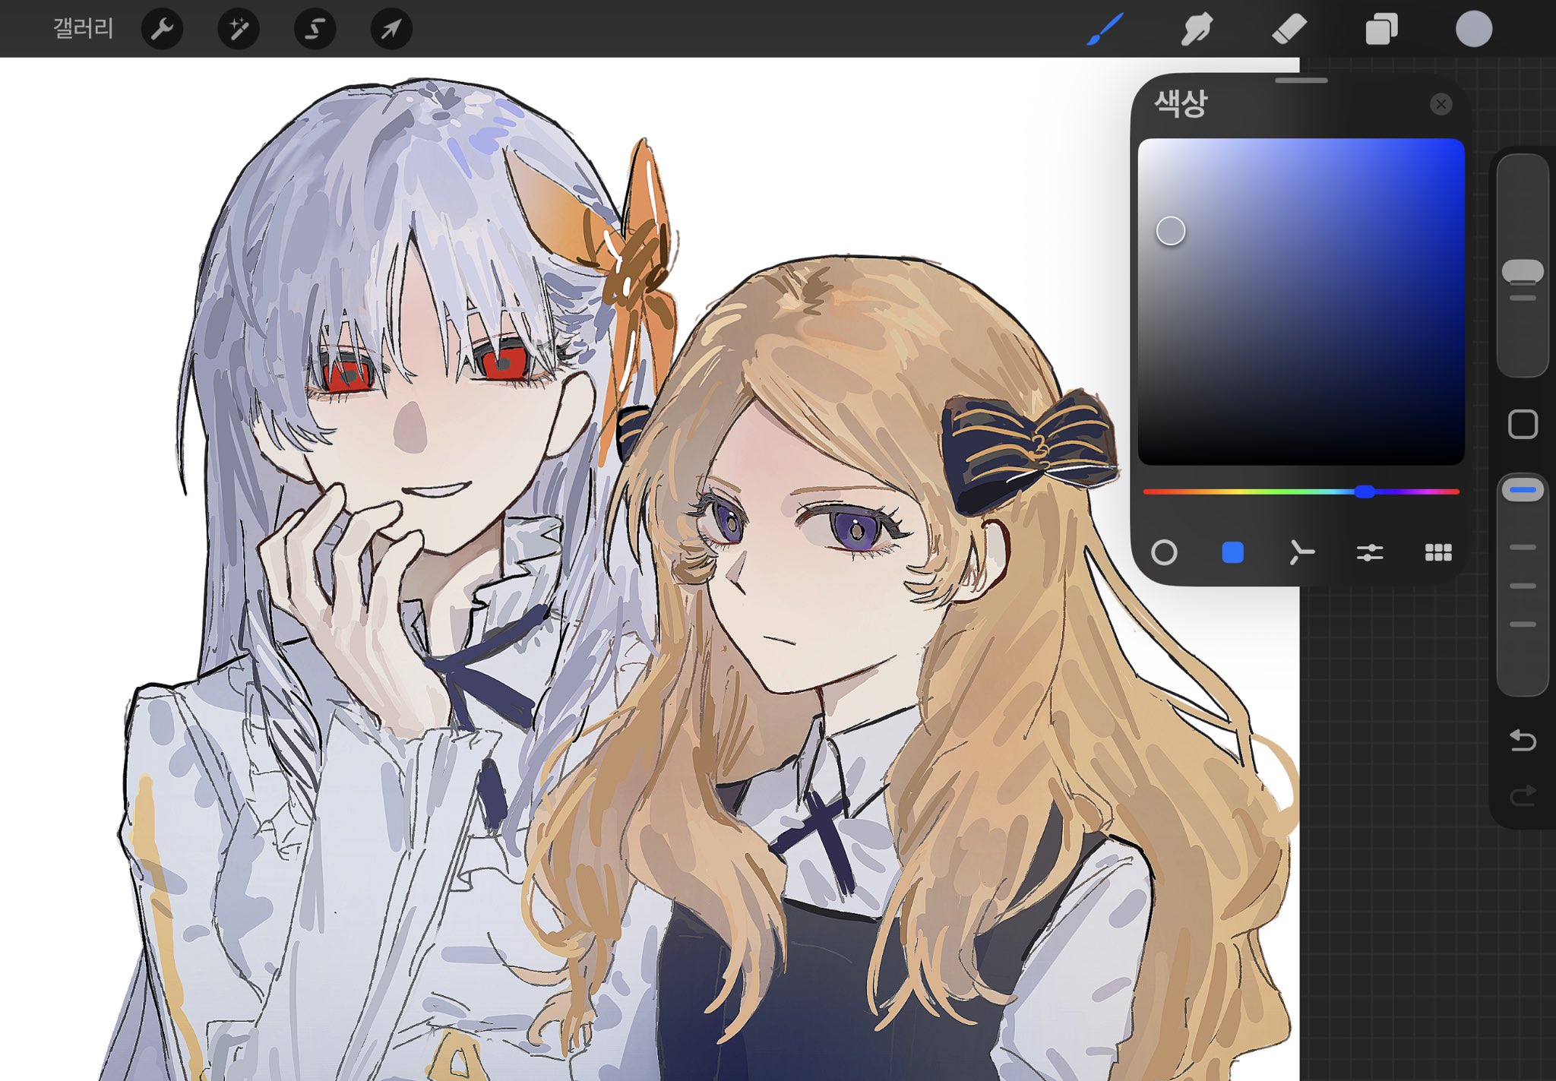This screenshot has height=1081, width=1556.
Task: Open the Layers panel
Action: (x=1381, y=30)
